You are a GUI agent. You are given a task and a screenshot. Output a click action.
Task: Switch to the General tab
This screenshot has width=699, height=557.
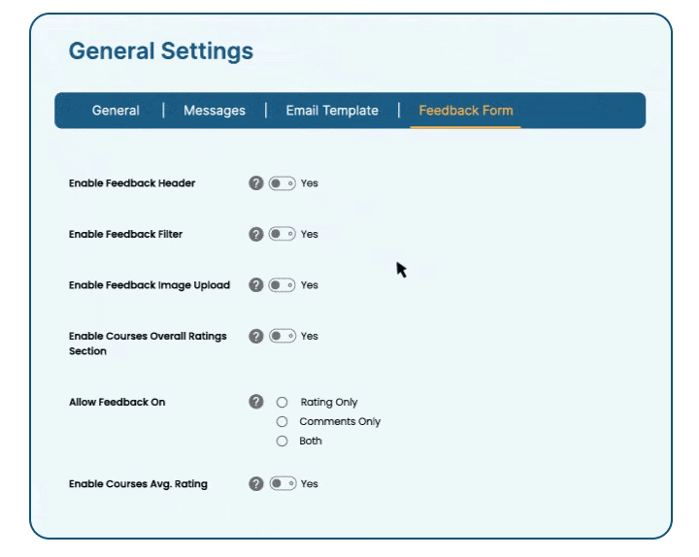(116, 111)
